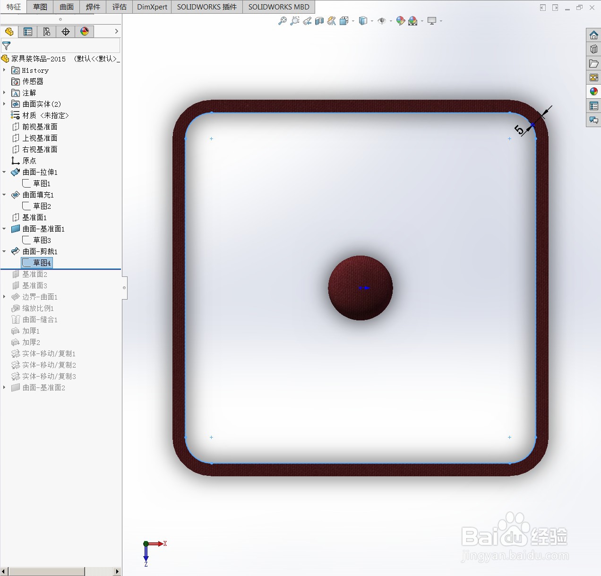Open the Dynamic Annotation Views icon
Image resolution: width=601 pixels, height=576 pixels.
coord(332,21)
